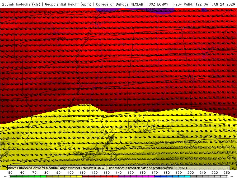This screenshot has height=178, width=237.
Task: Click the 'F204' forecast hour label
Action: pyautogui.click(x=177, y=4)
